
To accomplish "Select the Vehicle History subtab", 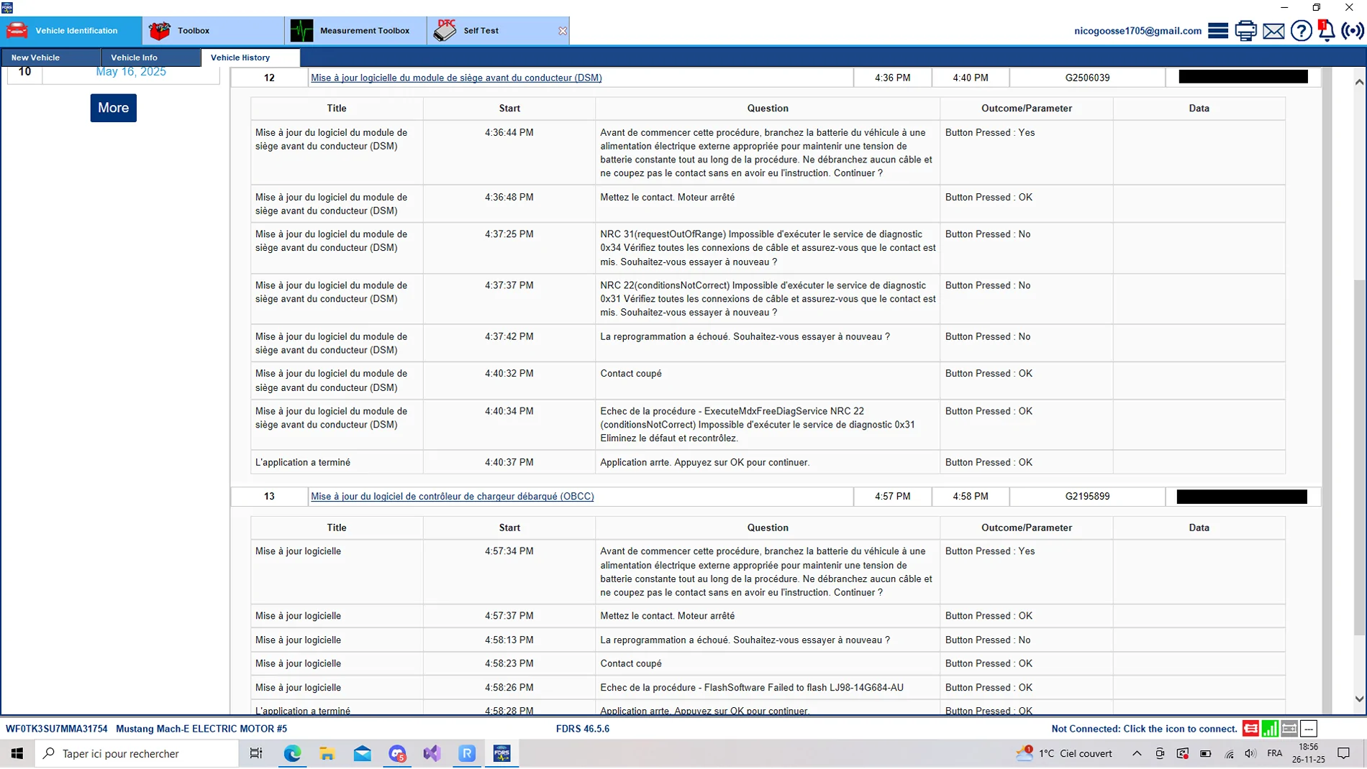I will click(250, 57).
